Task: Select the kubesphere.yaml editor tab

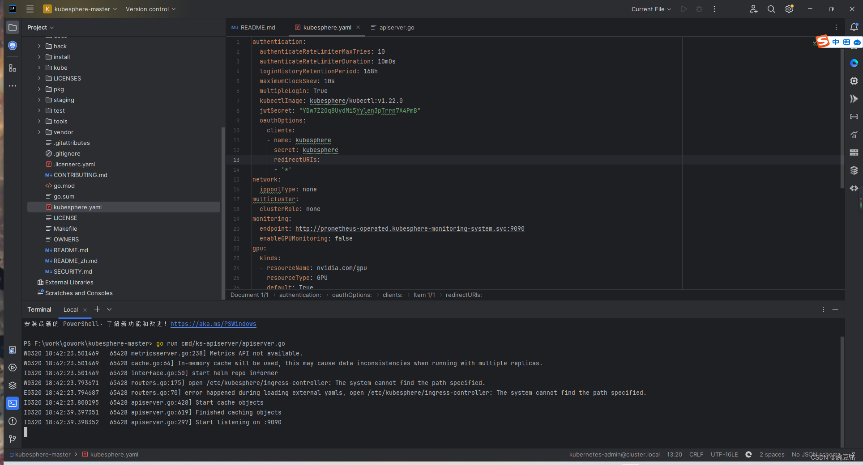Action: (327, 27)
